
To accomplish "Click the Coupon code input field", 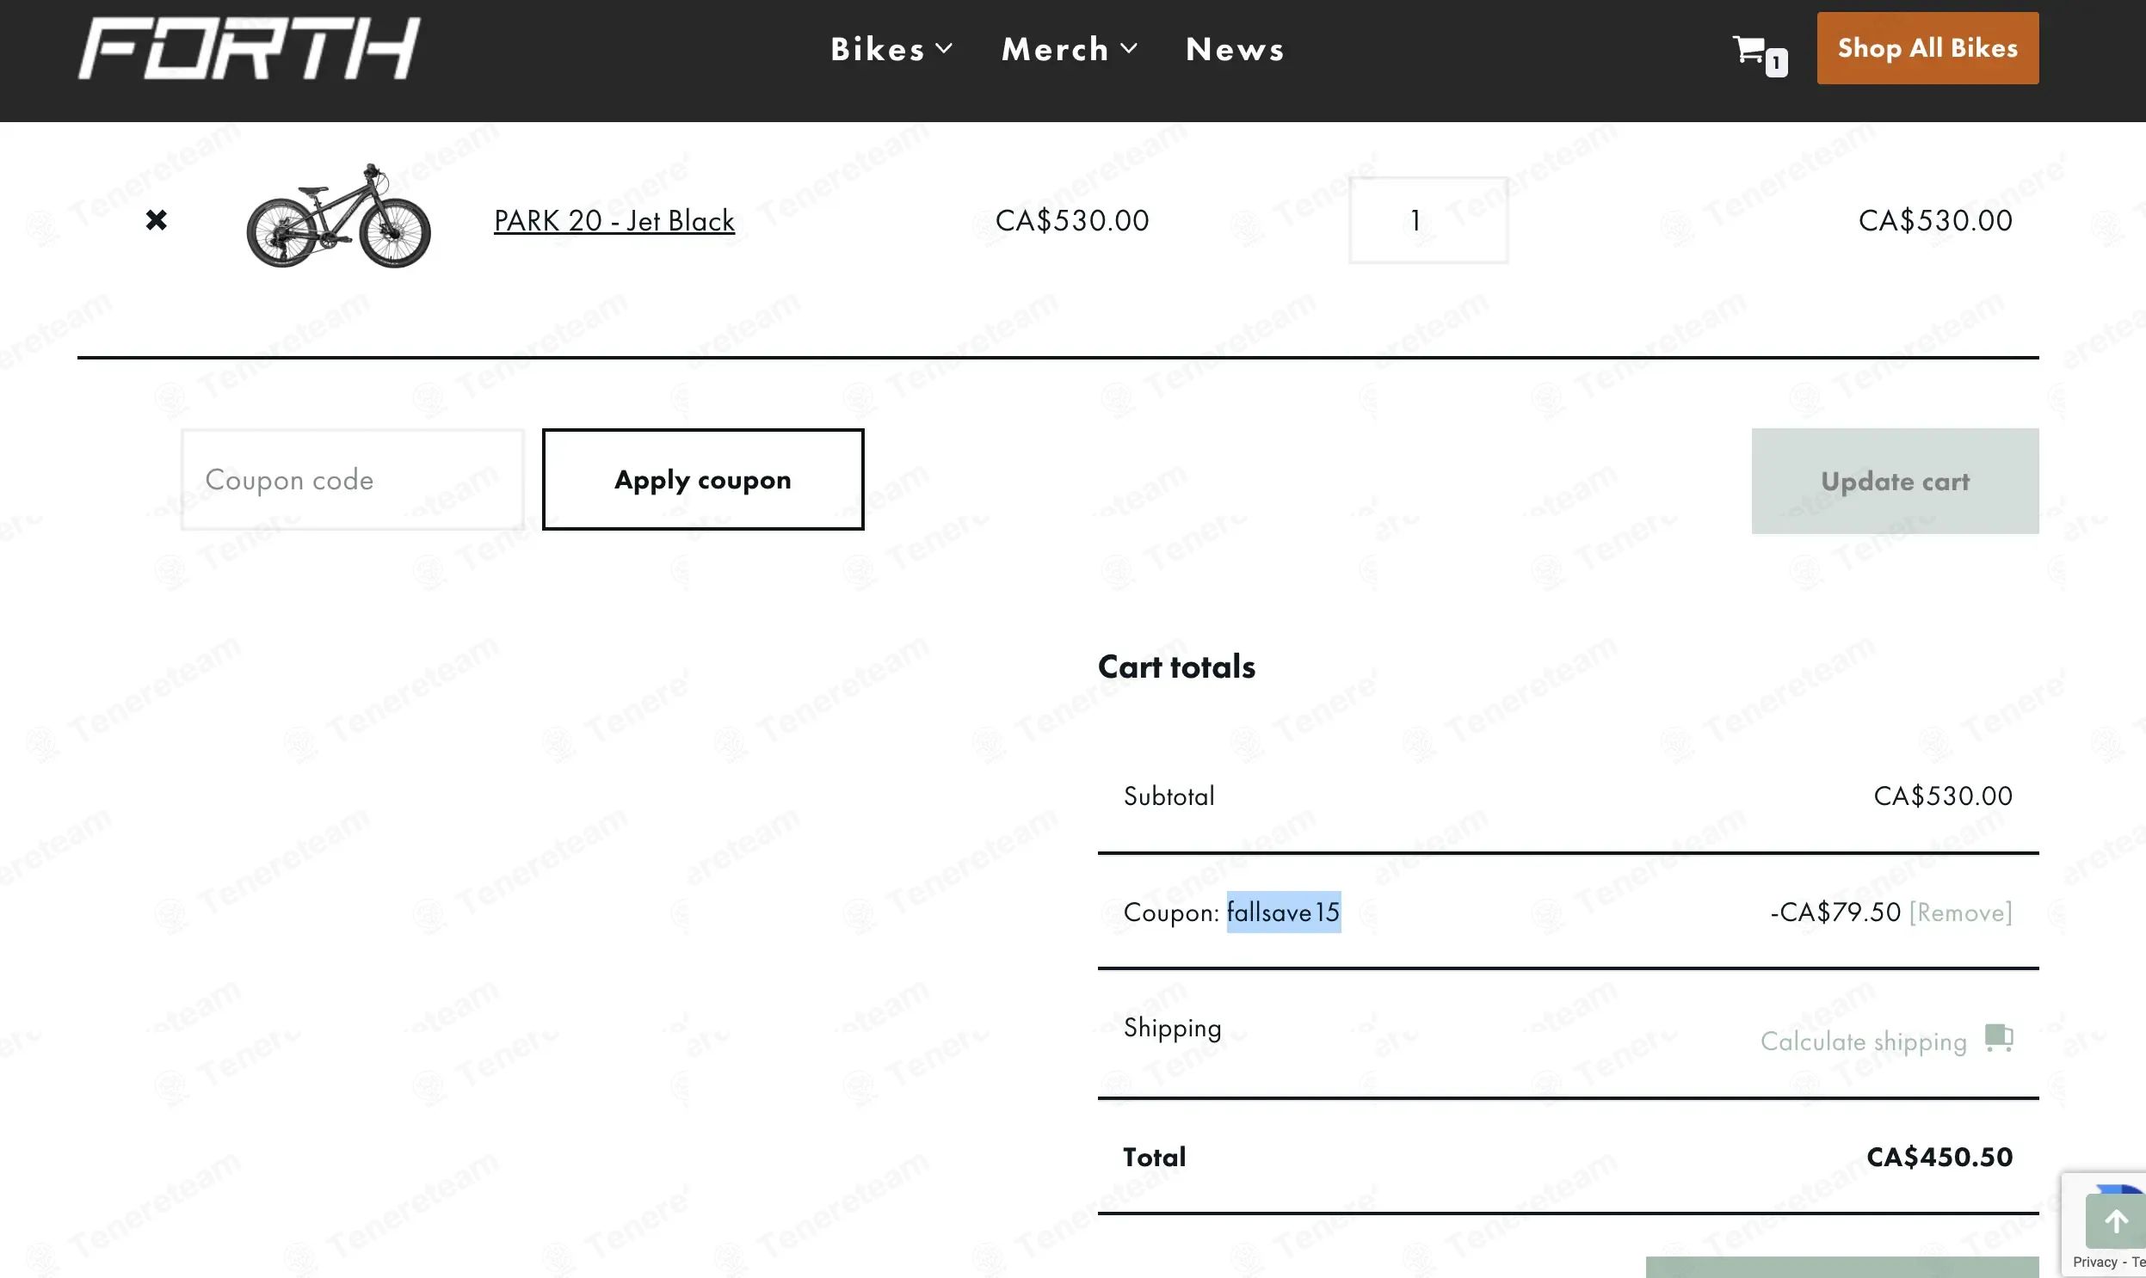I will 352,480.
